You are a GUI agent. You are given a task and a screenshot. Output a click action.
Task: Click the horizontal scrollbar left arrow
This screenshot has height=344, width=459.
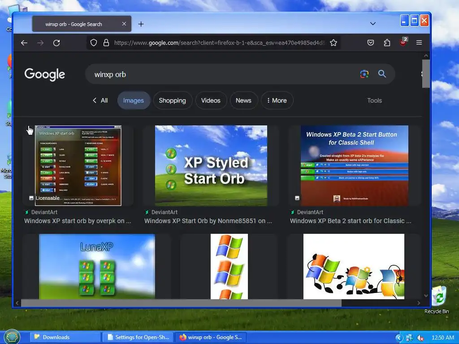point(17,303)
